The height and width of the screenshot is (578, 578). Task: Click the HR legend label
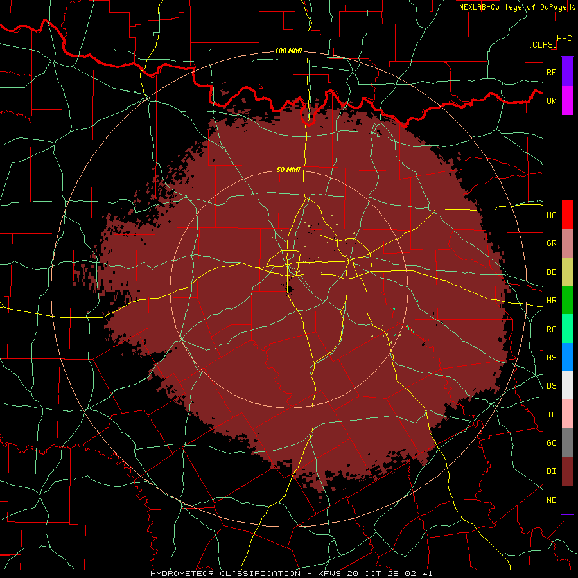coord(551,301)
